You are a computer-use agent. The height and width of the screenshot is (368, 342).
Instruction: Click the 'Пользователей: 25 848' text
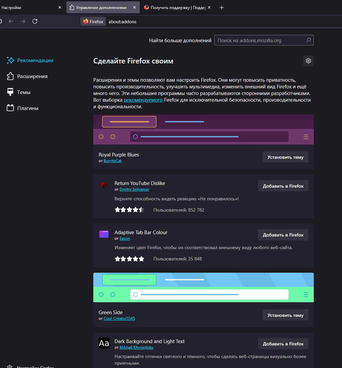pos(178,259)
